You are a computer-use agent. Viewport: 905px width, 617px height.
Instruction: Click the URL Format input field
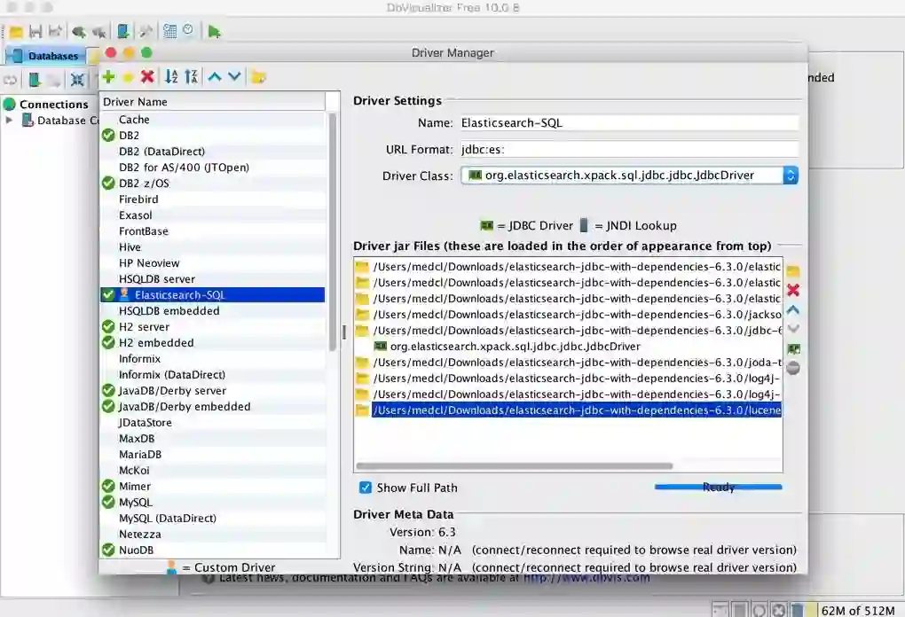click(x=628, y=150)
